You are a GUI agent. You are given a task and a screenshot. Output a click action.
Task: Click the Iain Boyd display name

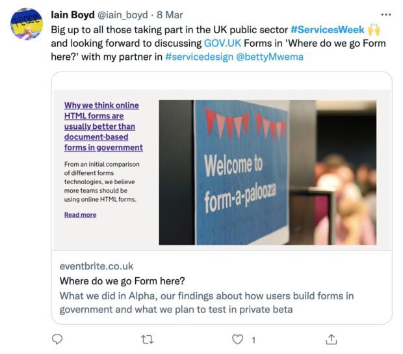(73, 15)
